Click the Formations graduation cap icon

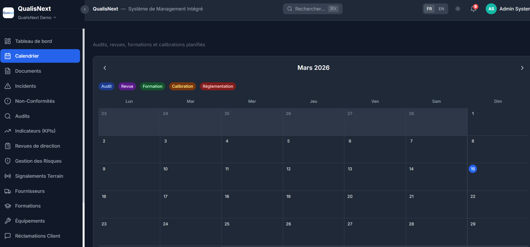click(8, 206)
